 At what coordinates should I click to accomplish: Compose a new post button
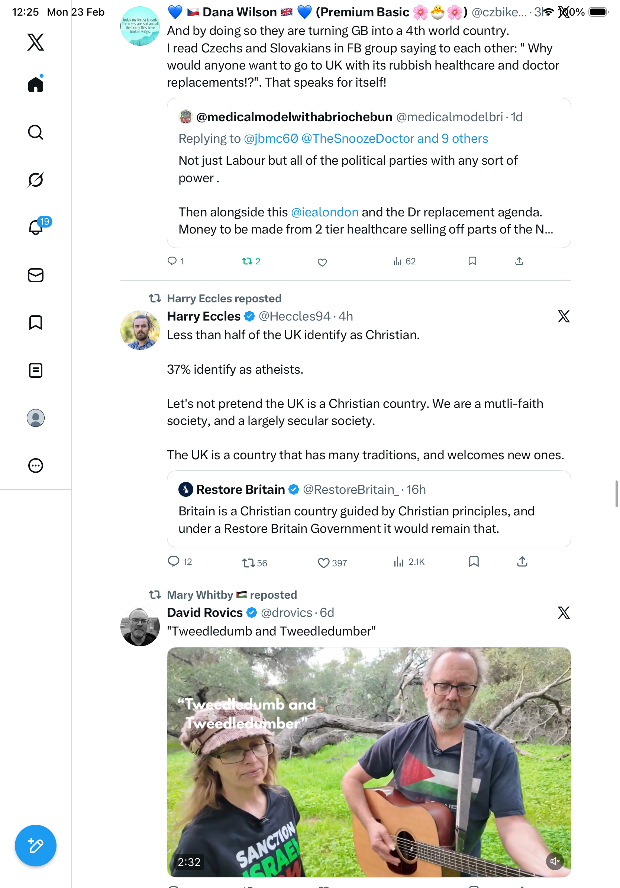tap(36, 846)
